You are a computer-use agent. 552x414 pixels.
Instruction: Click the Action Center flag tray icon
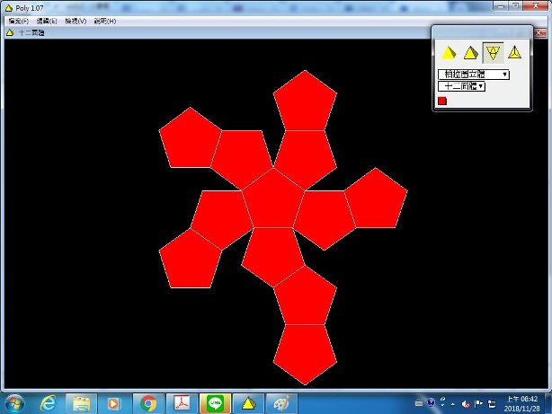(478, 404)
